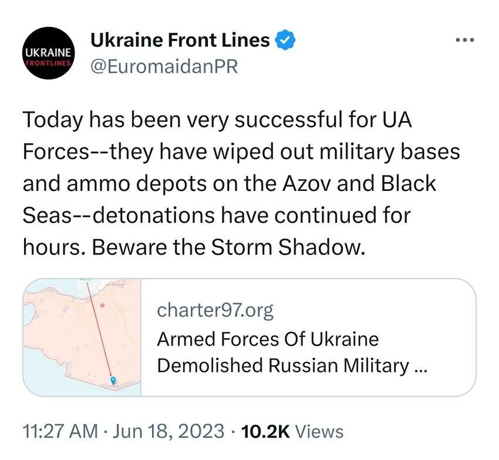This screenshot has width=499, height=460.
Task: Open the map thumbnail in the link card
Action: [x=82, y=337]
